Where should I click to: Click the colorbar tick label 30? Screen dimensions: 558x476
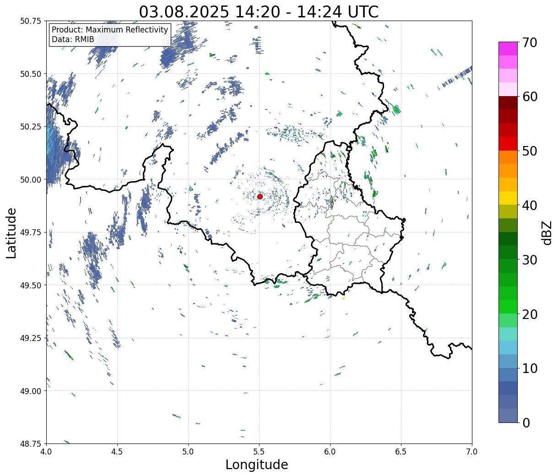click(530, 260)
